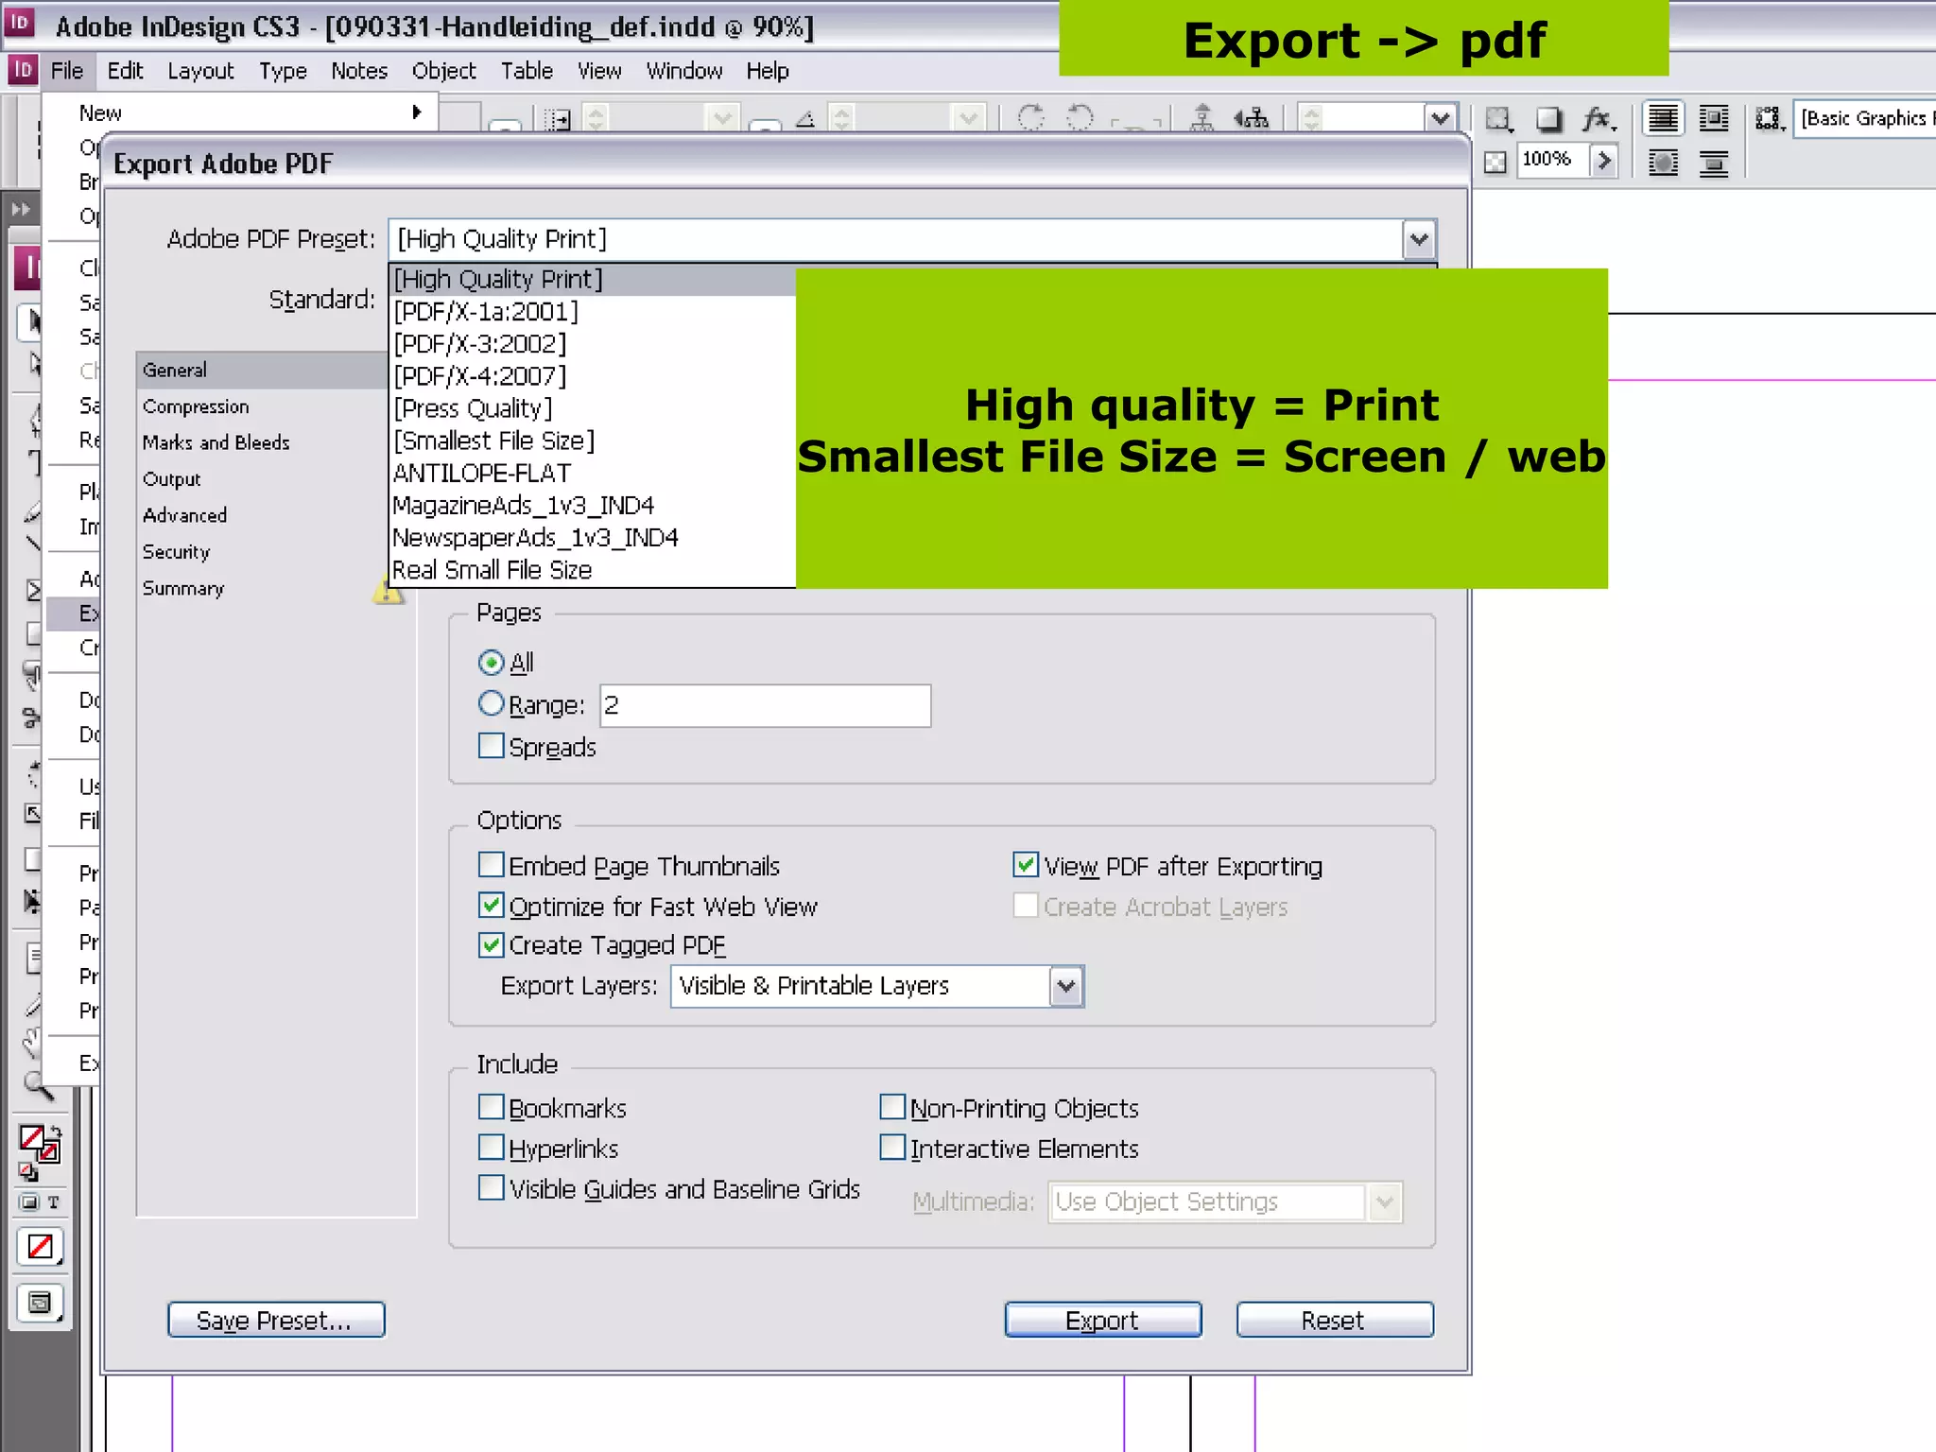Viewport: 1936px width, 1452px height.
Task: Click the opacity 100% field
Action: [x=1551, y=161]
